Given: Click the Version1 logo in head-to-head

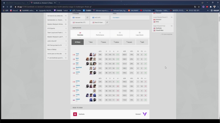Looking at the screenshot, I should tap(145, 114).
